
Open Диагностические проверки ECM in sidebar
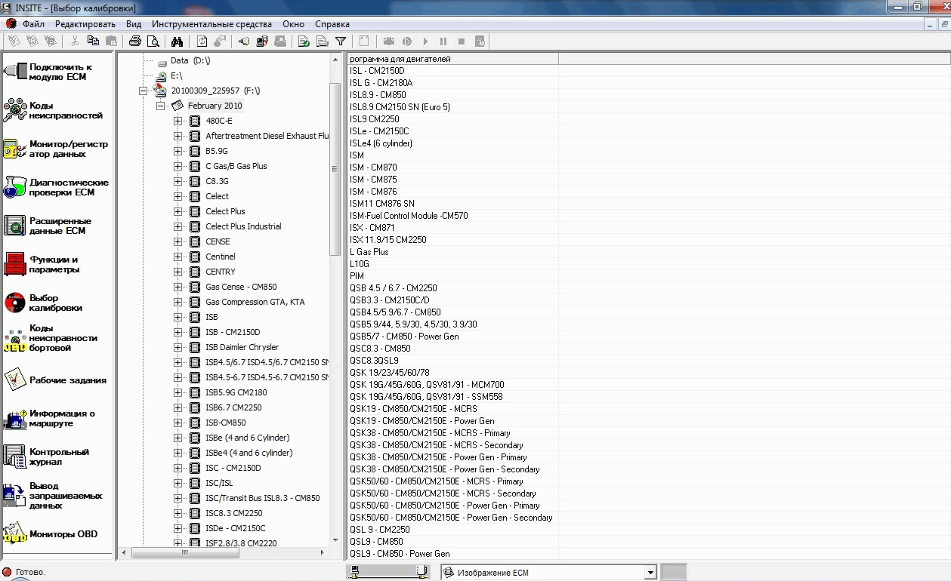[x=58, y=187]
